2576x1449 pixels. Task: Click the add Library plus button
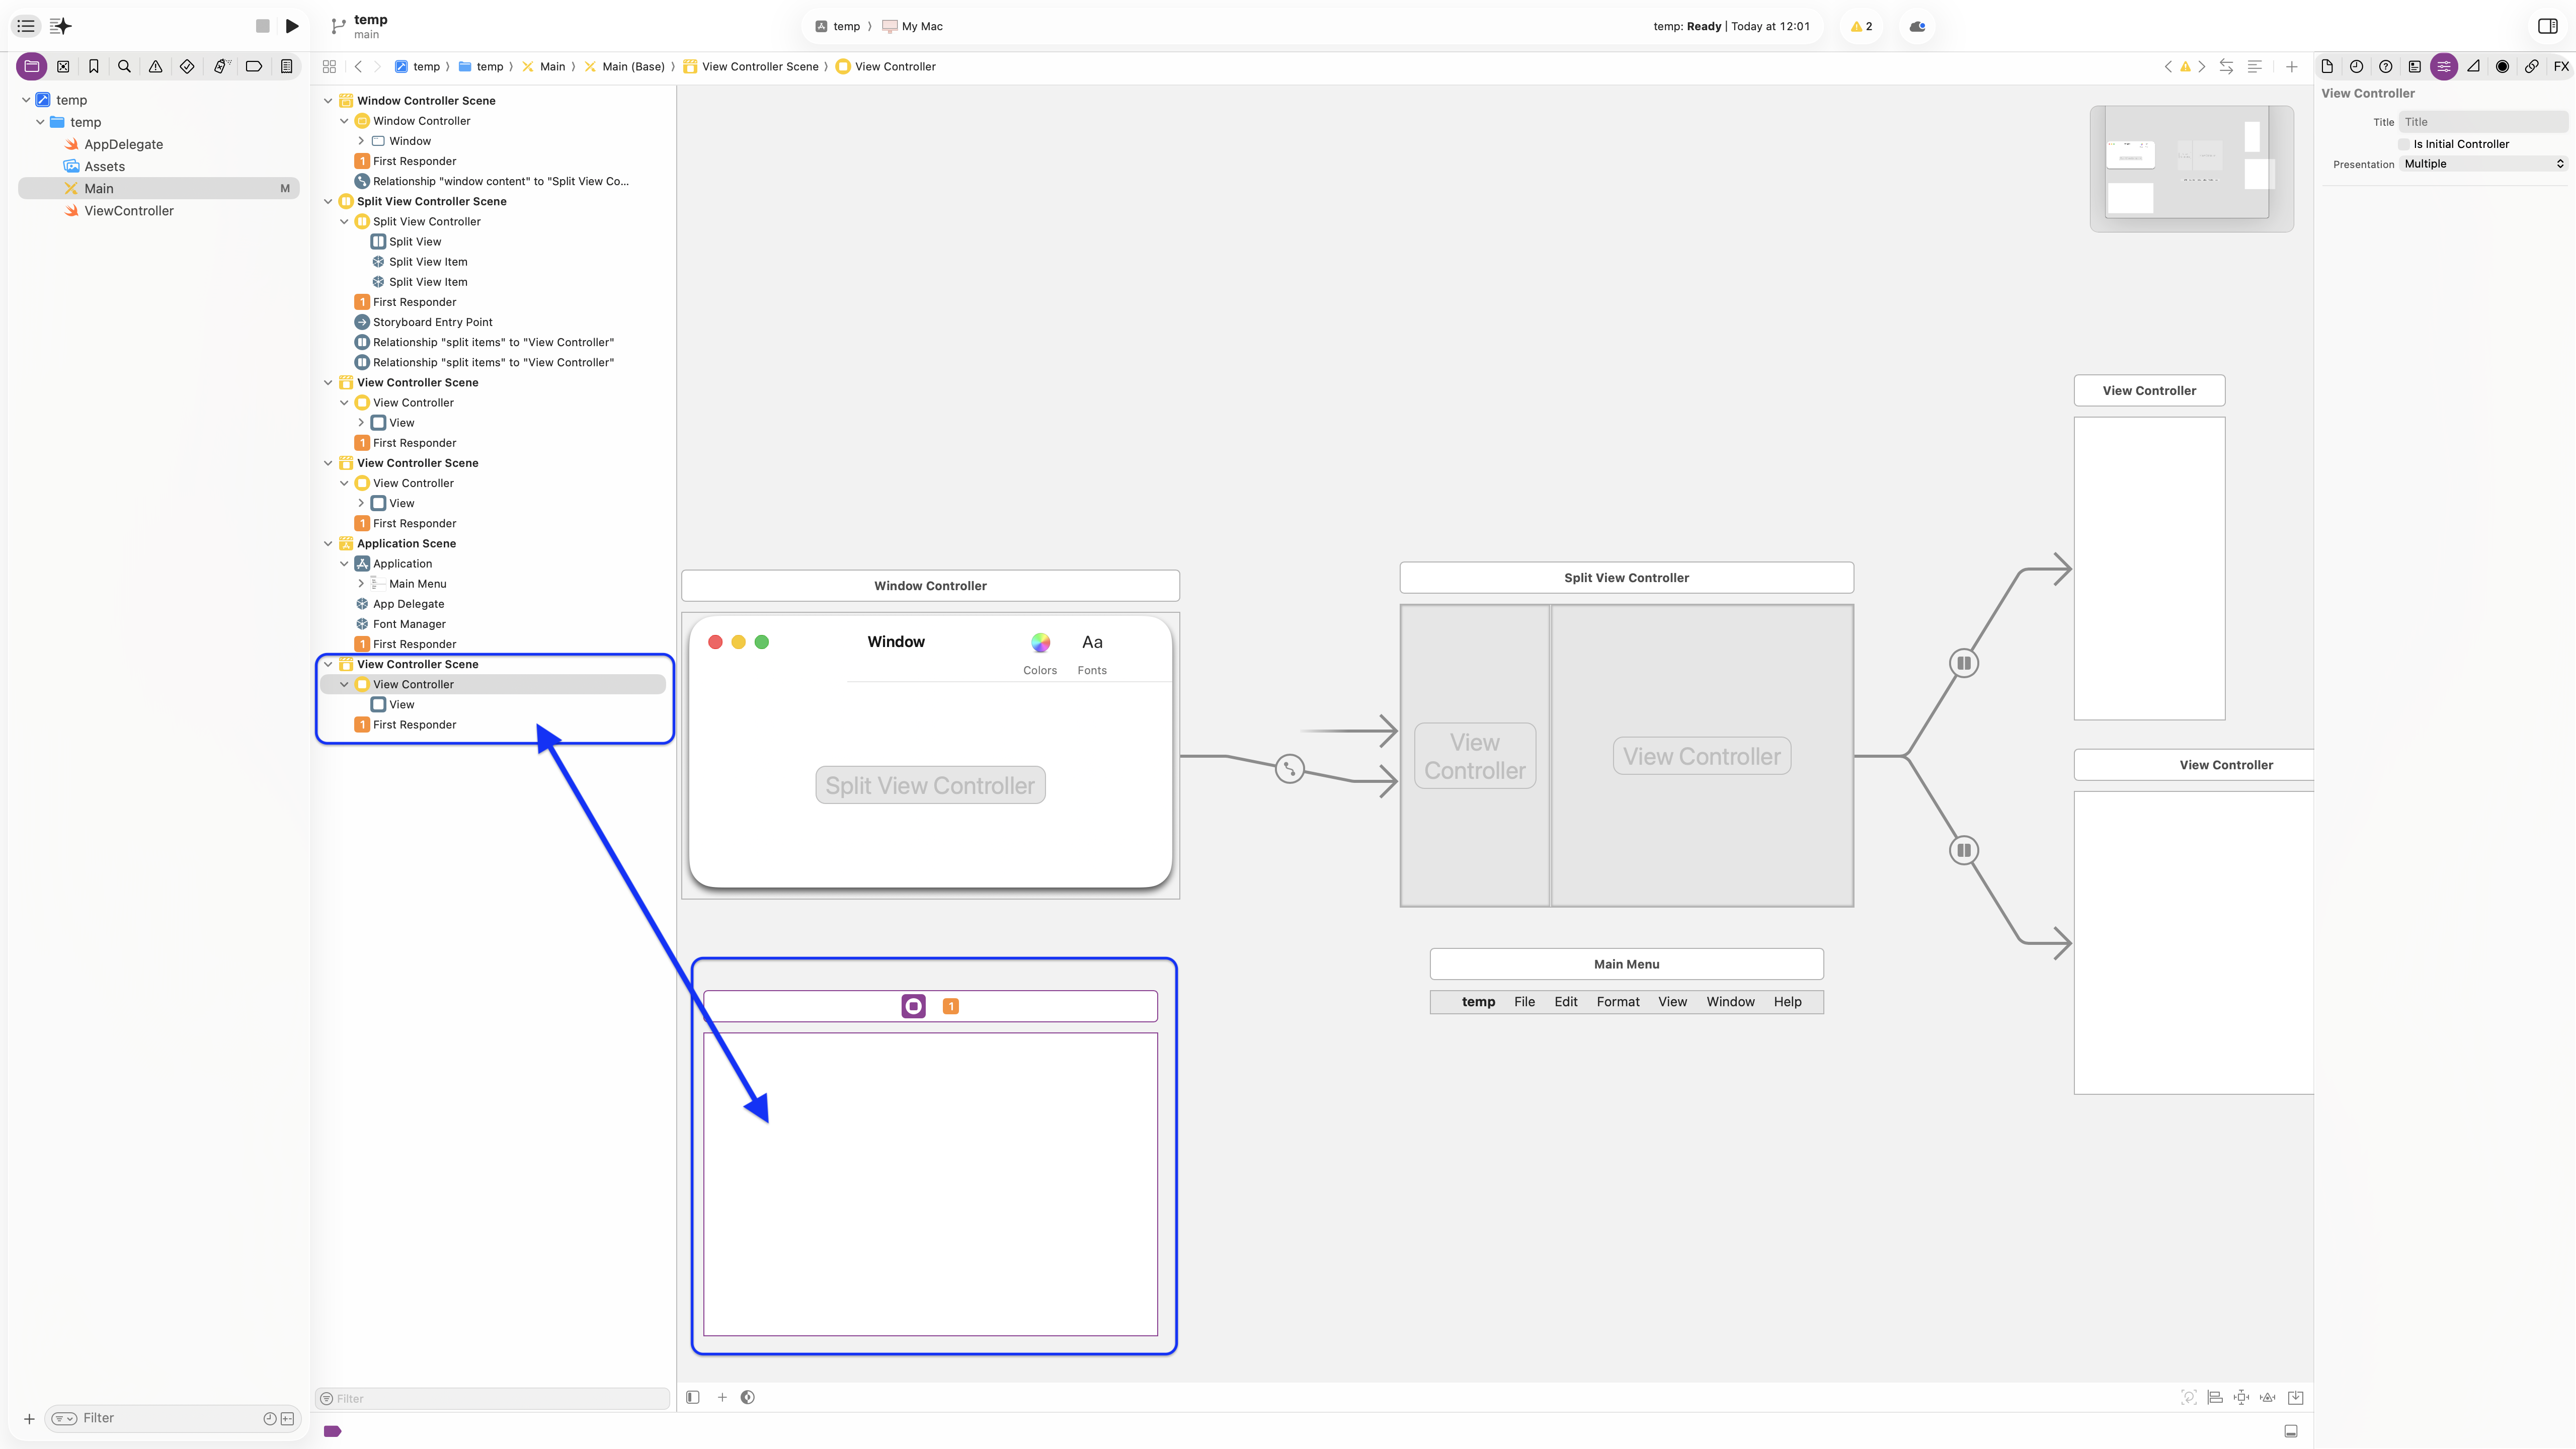(x=2291, y=66)
